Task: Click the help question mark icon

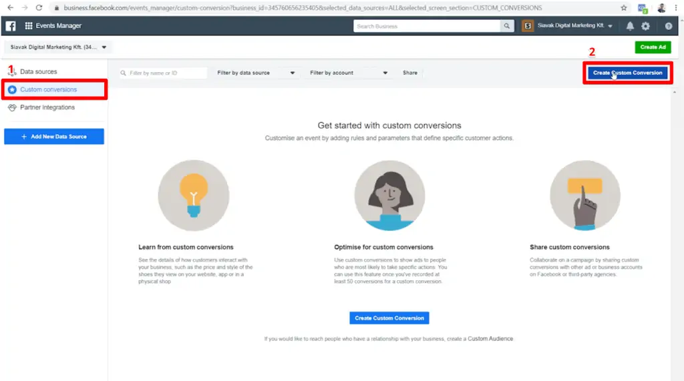Action: [x=669, y=26]
